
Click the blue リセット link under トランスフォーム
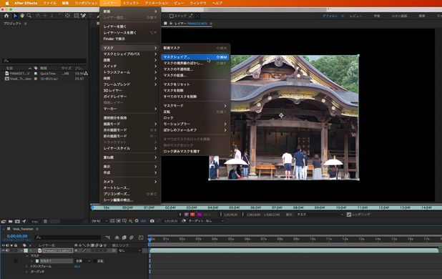tap(77, 267)
